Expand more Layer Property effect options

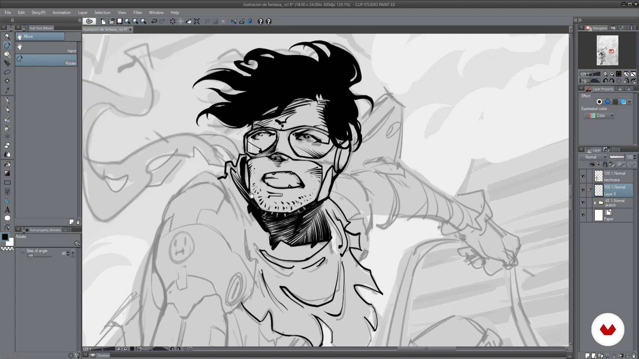tap(629, 102)
